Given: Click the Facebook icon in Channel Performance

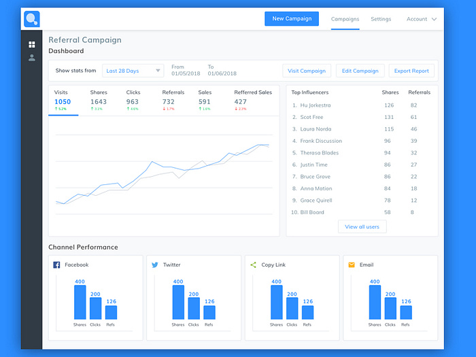Looking at the screenshot, I should [56, 265].
